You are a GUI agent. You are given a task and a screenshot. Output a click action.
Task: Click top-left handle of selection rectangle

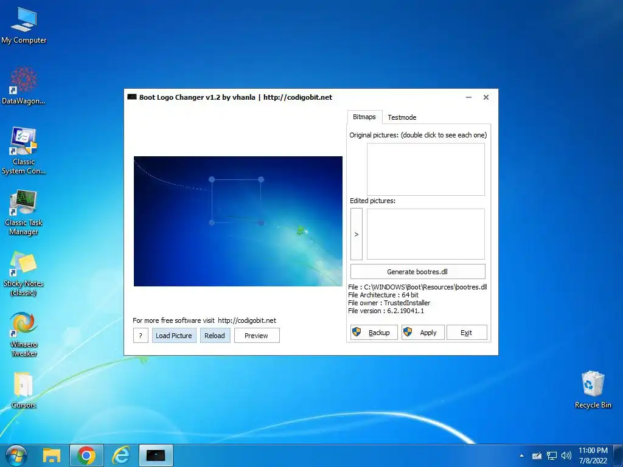click(x=212, y=179)
